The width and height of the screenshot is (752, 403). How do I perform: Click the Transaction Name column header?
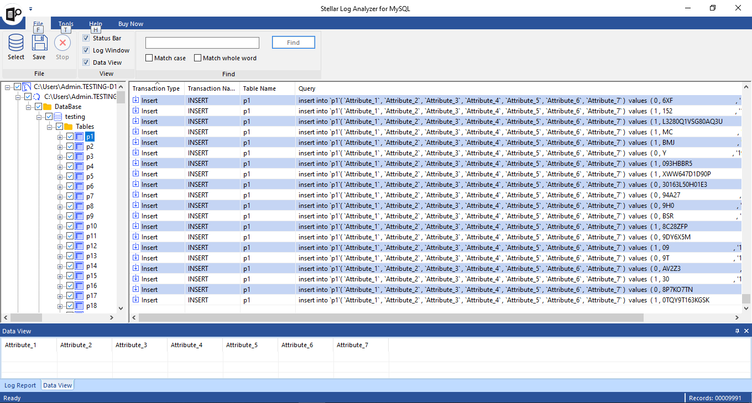[212, 88]
